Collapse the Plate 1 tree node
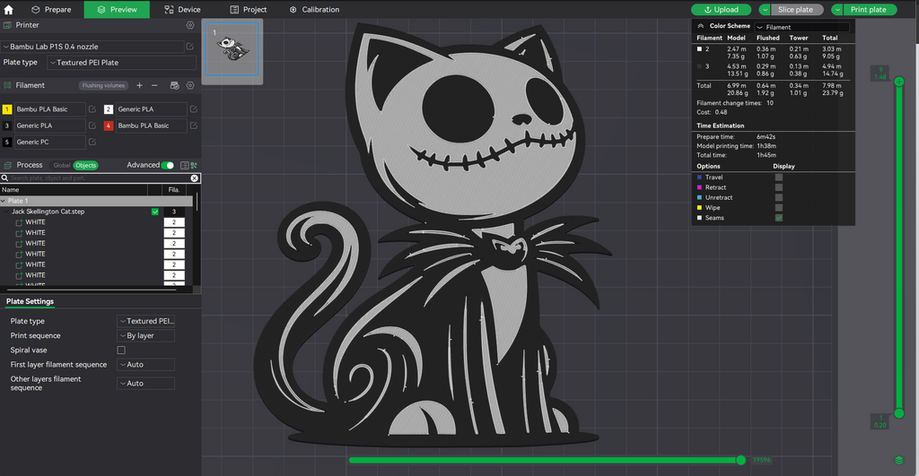This screenshot has height=476, width=919. pos(4,201)
